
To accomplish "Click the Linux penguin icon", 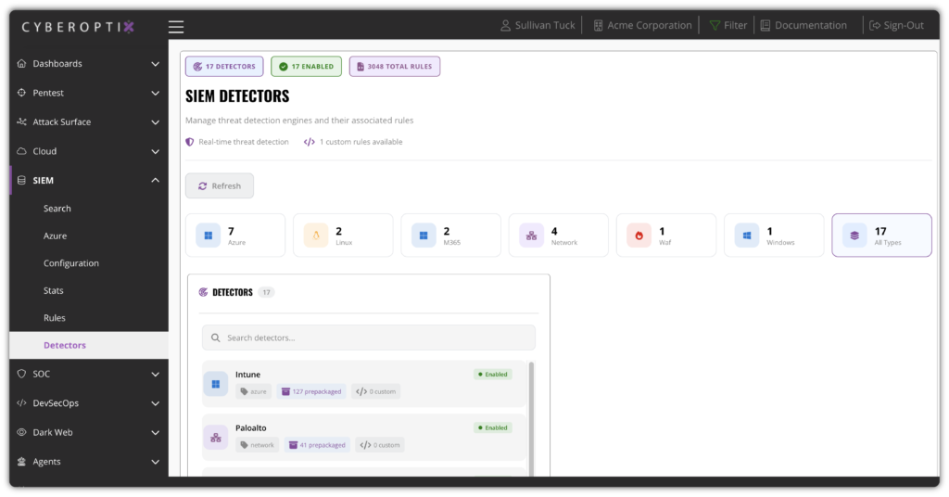I will (x=316, y=236).
